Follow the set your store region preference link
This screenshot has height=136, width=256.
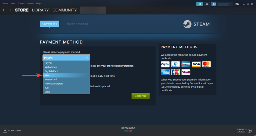pyautogui.click(x=115, y=66)
